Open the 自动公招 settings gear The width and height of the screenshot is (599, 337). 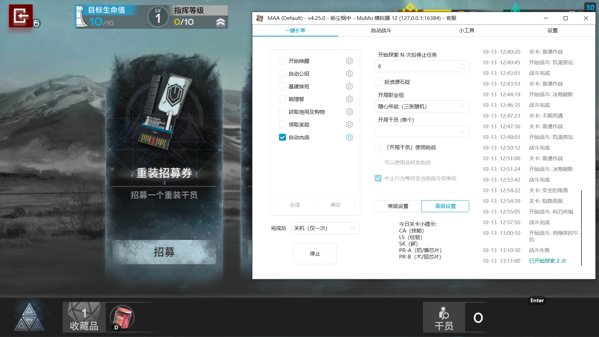tap(349, 73)
